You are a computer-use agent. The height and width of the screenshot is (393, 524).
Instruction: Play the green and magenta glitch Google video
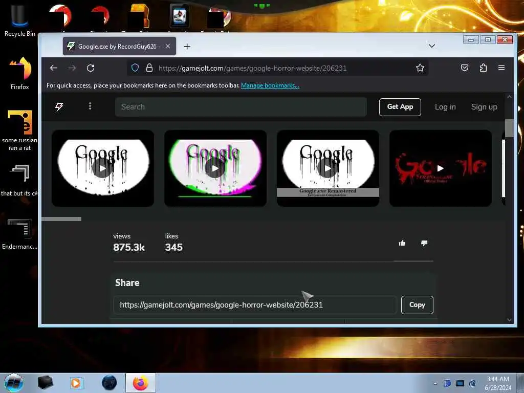pyautogui.click(x=215, y=168)
